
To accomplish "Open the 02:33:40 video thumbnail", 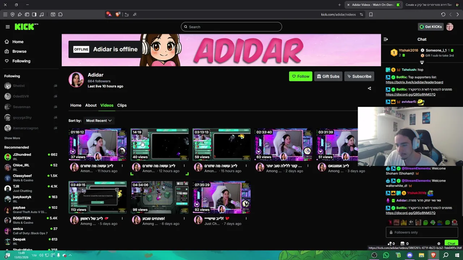I will 283,144.
